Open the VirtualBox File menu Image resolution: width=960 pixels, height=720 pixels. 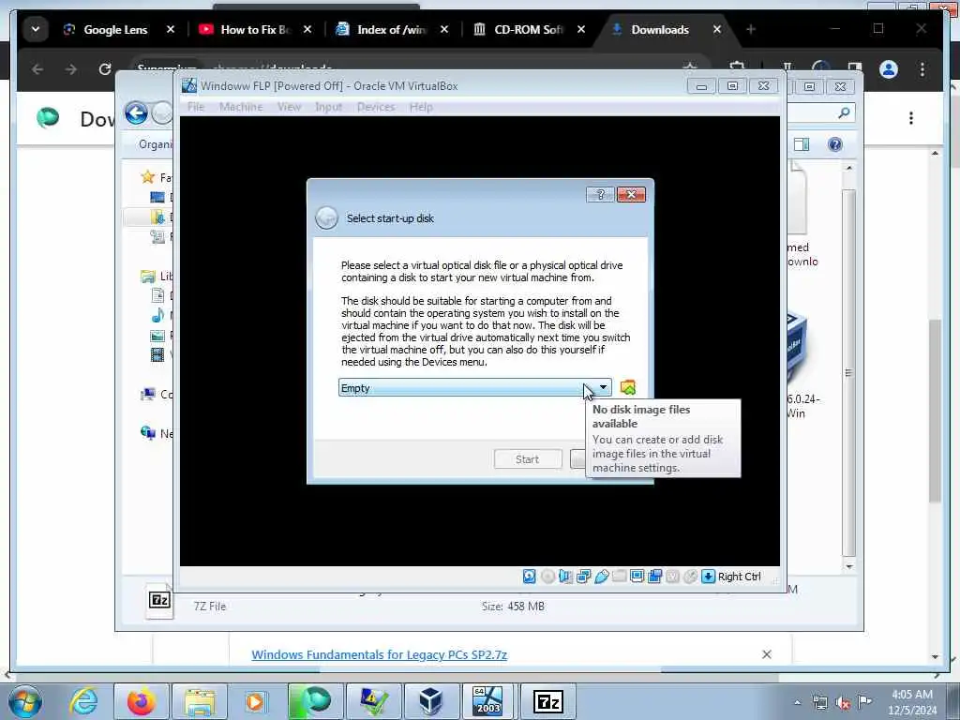(x=196, y=107)
